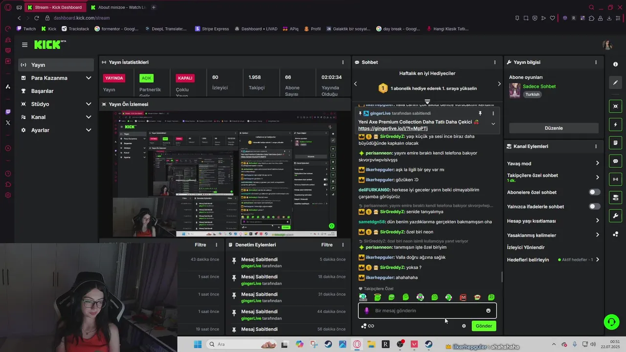
Task: Open the browser downloads icon
Action: tap(609, 18)
